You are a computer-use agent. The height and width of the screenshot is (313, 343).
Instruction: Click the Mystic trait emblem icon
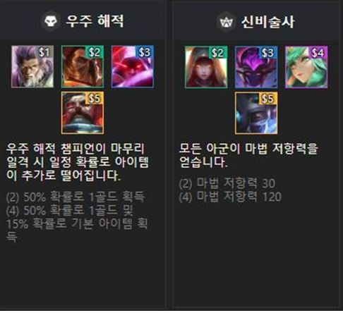click(x=227, y=22)
